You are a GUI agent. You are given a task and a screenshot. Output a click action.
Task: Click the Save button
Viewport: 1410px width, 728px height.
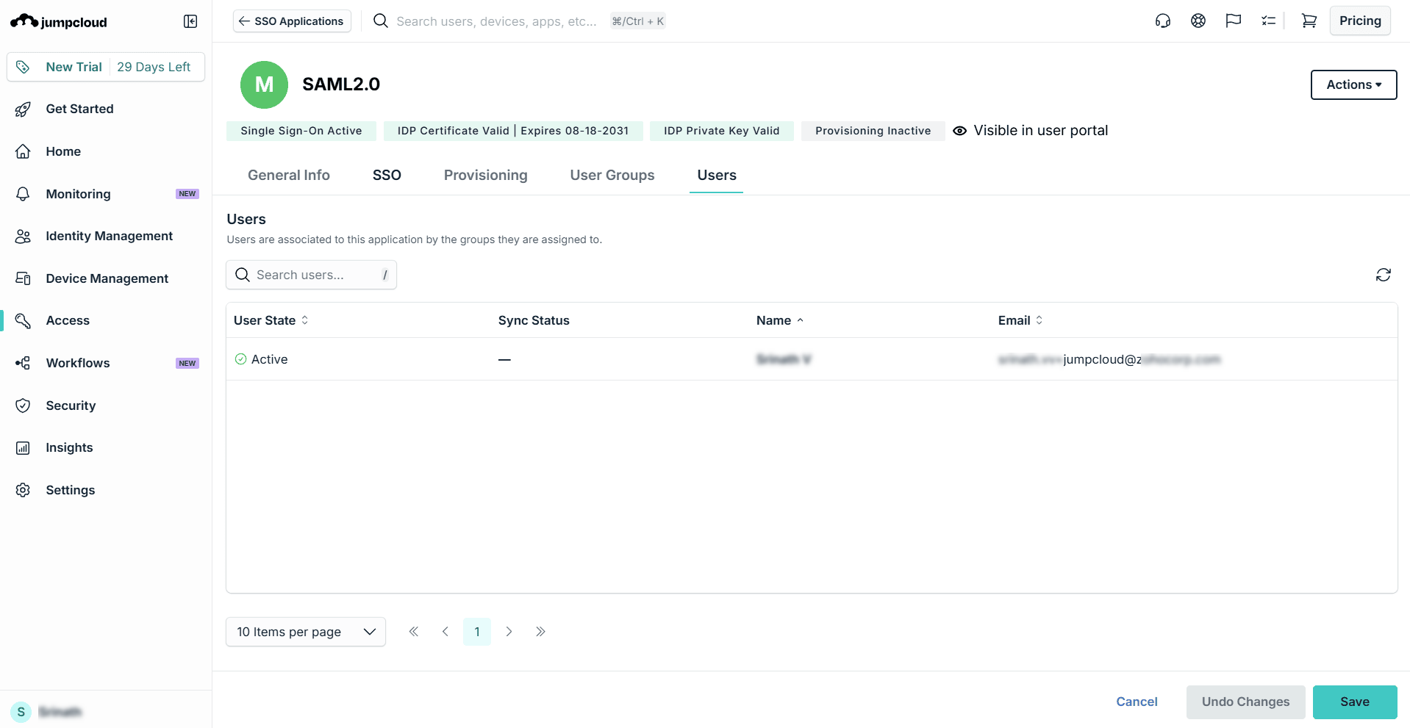(1355, 702)
